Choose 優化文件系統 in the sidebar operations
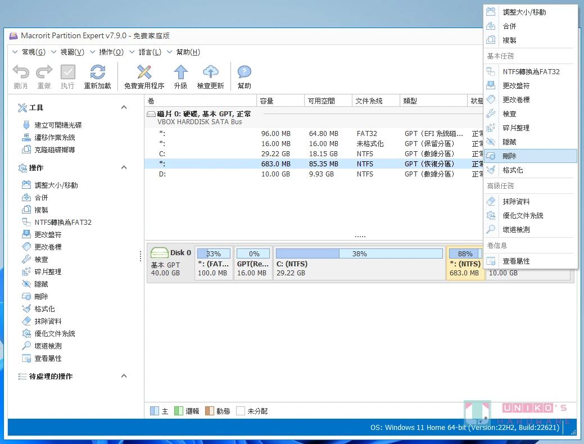The width and height of the screenshot is (584, 444). (x=48, y=334)
